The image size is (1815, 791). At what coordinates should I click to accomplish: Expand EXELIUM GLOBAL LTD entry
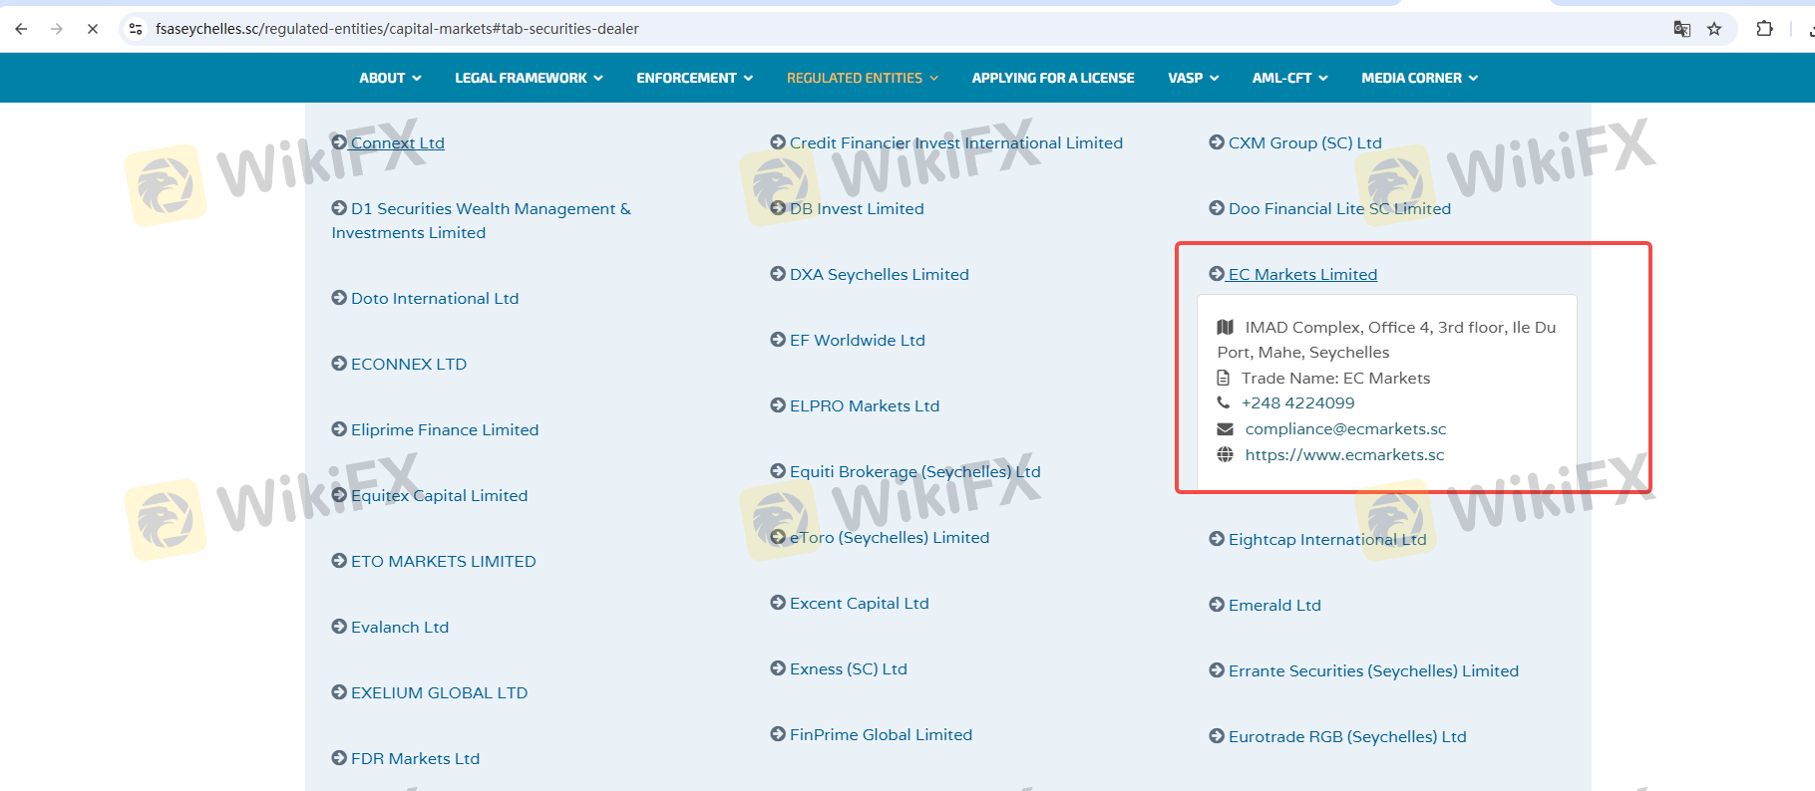click(x=429, y=692)
